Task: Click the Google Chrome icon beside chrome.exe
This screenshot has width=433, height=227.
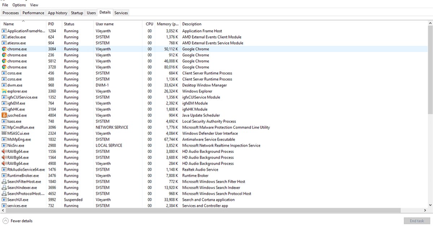Action: [4, 49]
